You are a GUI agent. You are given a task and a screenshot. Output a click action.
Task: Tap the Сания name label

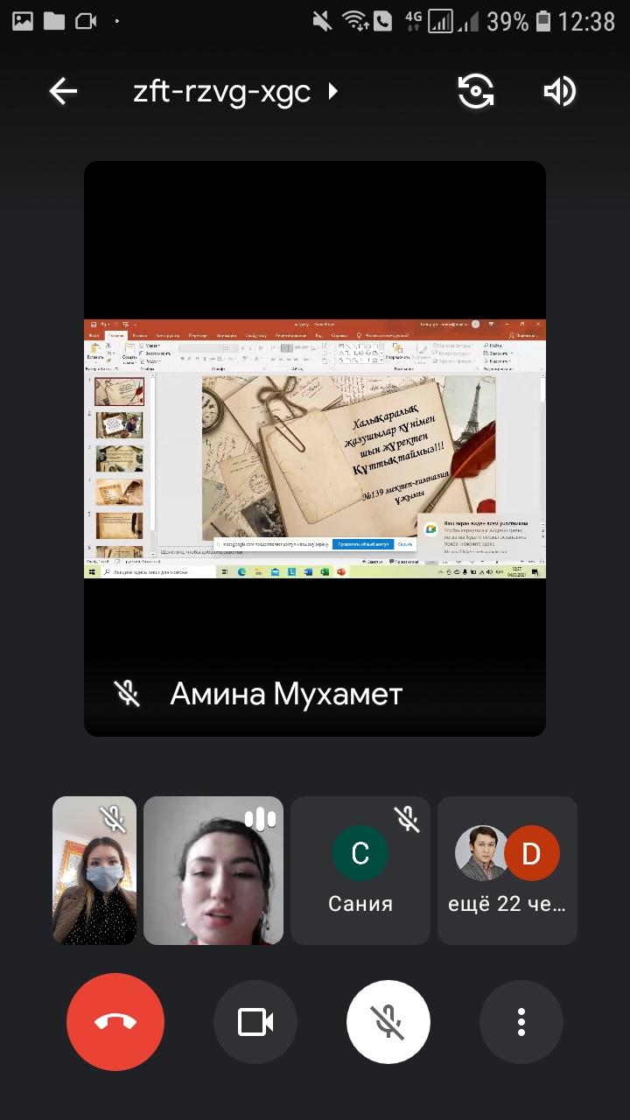pyautogui.click(x=360, y=905)
